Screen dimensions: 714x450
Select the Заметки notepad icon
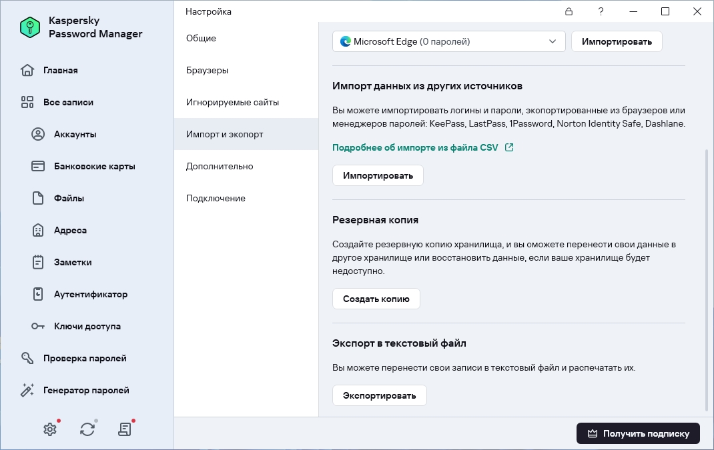coord(38,262)
